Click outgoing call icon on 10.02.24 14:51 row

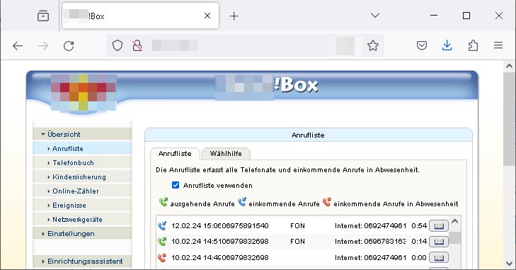(162, 242)
